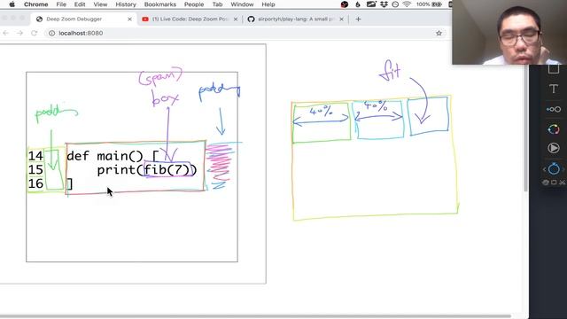Click the left arrow beside timer tool
The image size is (567, 319).
(x=545, y=169)
